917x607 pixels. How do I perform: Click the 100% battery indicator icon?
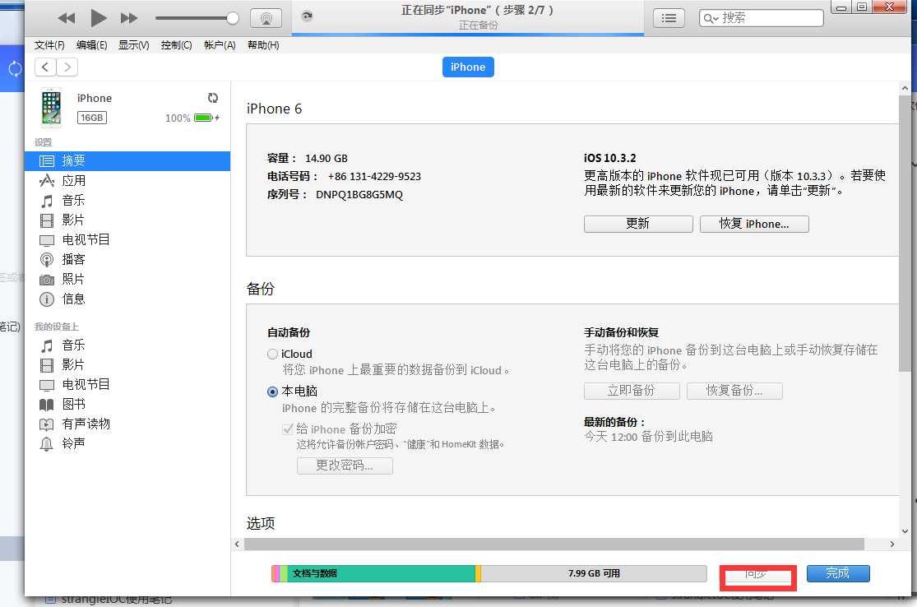(206, 118)
